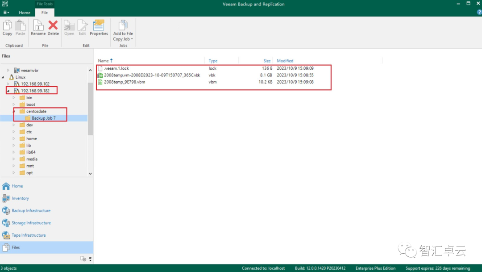The height and width of the screenshot is (272, 482).
Task: Click the Rename file icon
Action: coord(38,28)
